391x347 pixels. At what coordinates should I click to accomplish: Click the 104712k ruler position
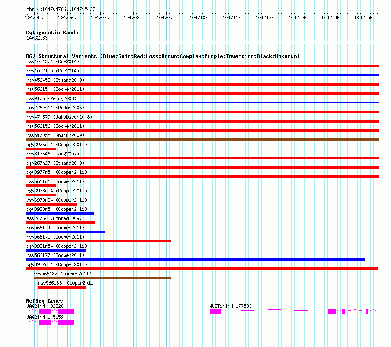[264, 18]
